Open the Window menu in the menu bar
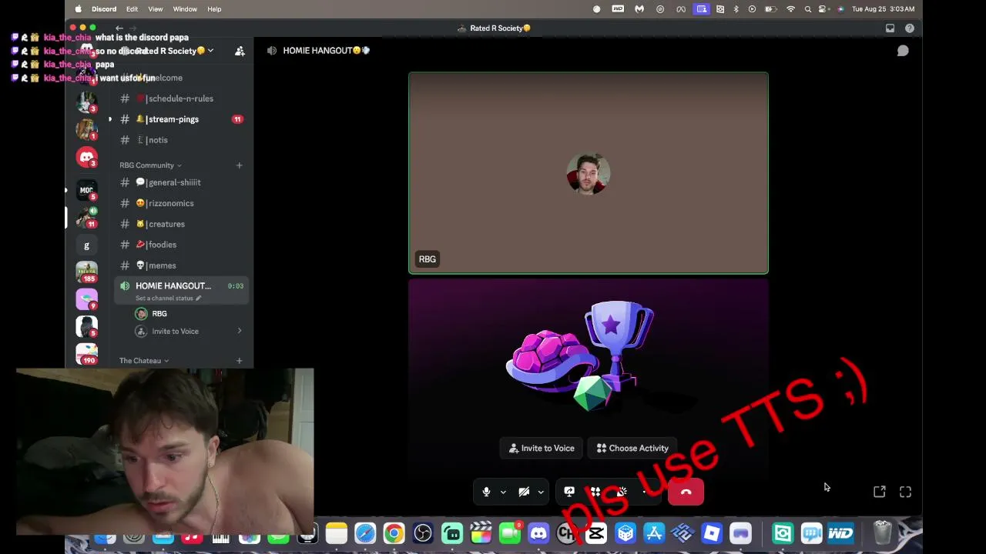Viewport: 986px width, 554px height. coord(185,9)
